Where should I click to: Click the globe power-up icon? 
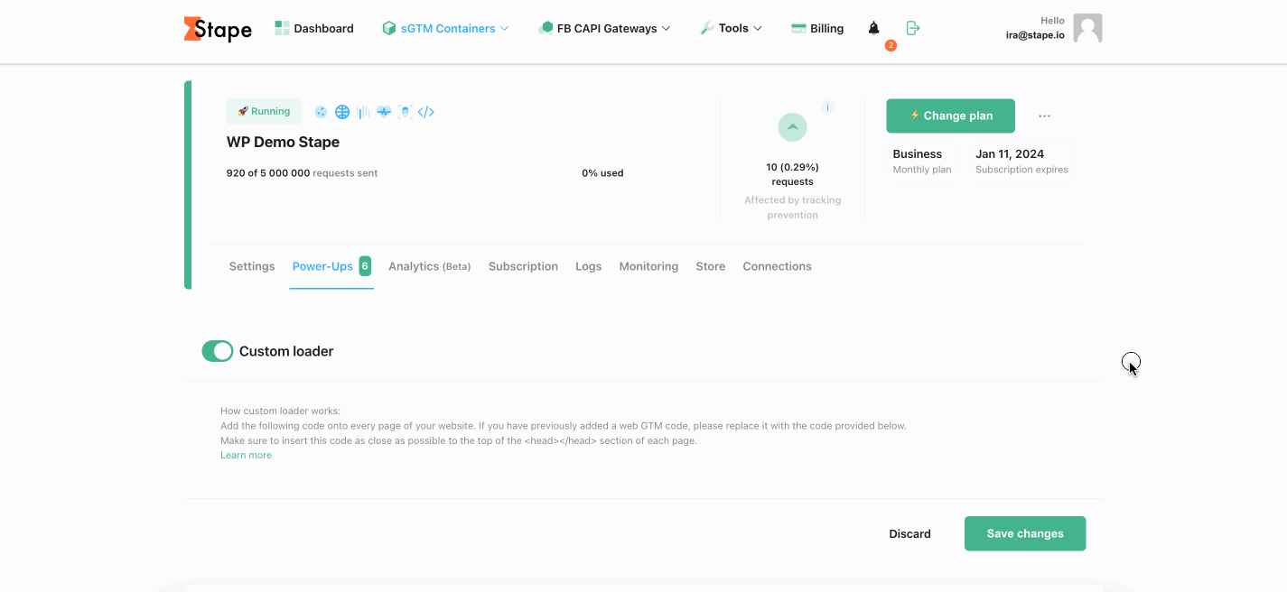coord(342,112)
